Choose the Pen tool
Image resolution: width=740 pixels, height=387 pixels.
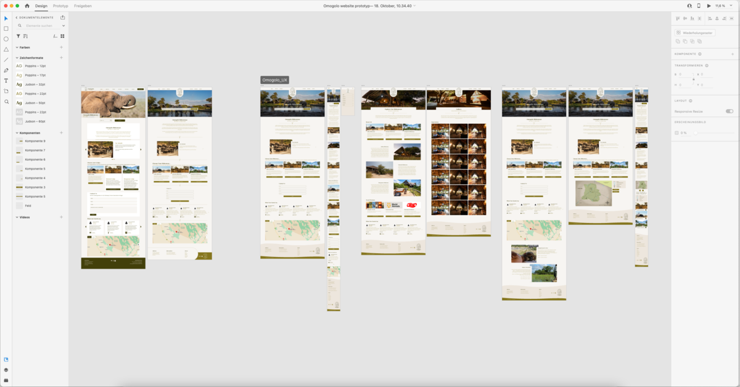click(6, 70)
